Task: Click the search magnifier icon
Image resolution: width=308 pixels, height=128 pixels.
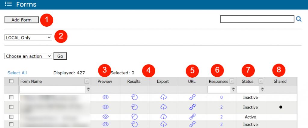Action: click(x=299, y=19)
